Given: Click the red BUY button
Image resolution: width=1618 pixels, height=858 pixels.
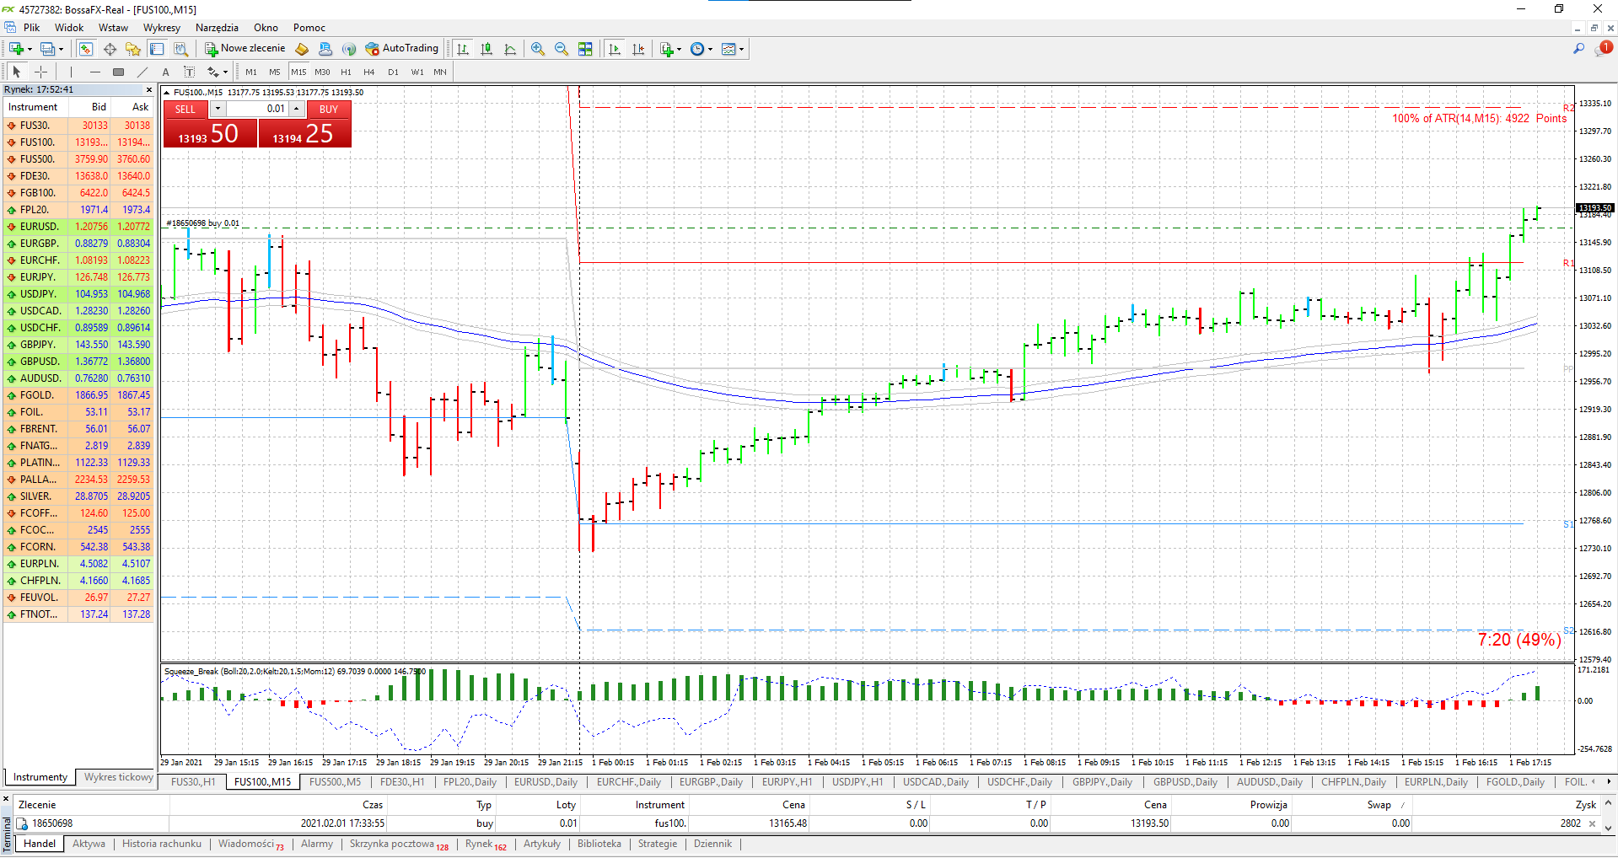Looking at the screenshot, I should click(x=329, y=110).
